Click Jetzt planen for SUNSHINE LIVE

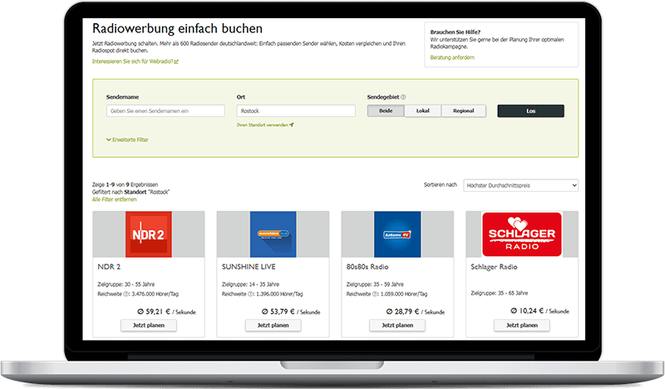pos(273,325)
